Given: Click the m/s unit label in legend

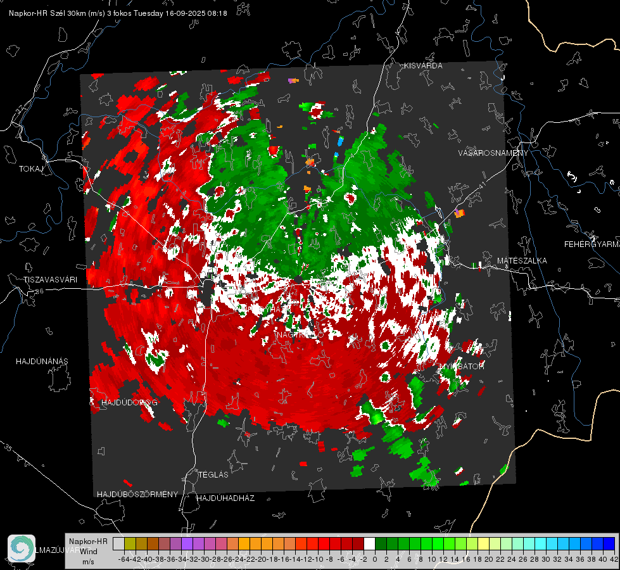Looking at the screenshot, I should 88,562.
